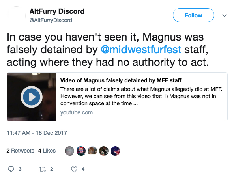The image size is (234, 179).
Task: Open AltFurry Discord profile picture
Action: click(16, 15)
